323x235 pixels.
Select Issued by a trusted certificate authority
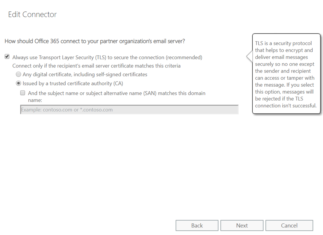19,83
